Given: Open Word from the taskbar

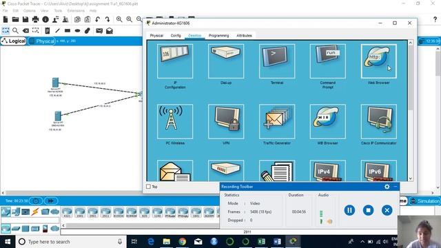Looking at the screenshot, I should coord(277,241).
